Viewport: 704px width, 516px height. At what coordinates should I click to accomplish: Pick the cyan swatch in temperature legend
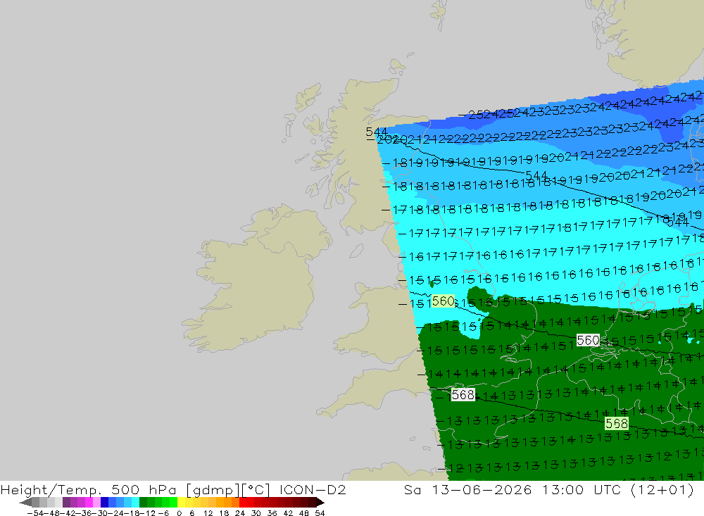coord(135,503)
